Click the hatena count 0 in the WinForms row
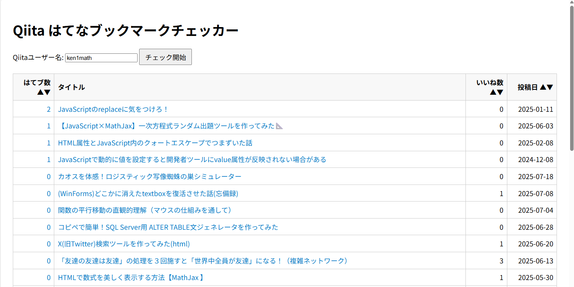574x287 pixels. coord(49,193)
